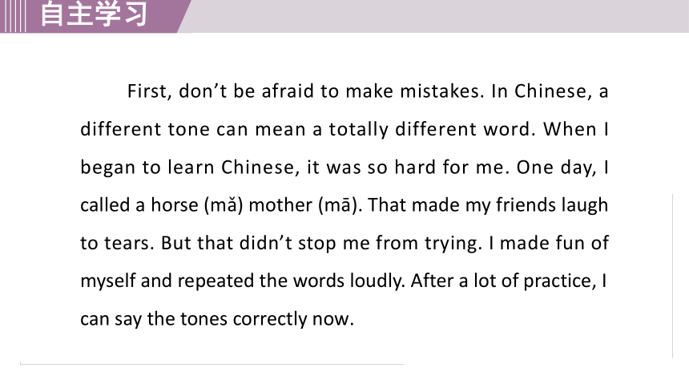Click the pinyin "mā" in parentheses
This screenshot has width=689, height=388.
tap(338, 205)
